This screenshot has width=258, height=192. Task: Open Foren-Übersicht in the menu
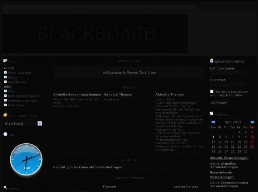click(x=19, y=73)
